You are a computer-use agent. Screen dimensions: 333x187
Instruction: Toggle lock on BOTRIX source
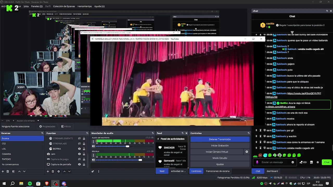coord(84,149)
